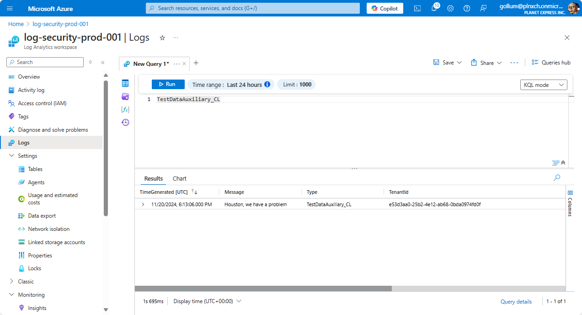582x315 pixels.
Task: Expand the Houston log result row
Action: pos(142,204)
